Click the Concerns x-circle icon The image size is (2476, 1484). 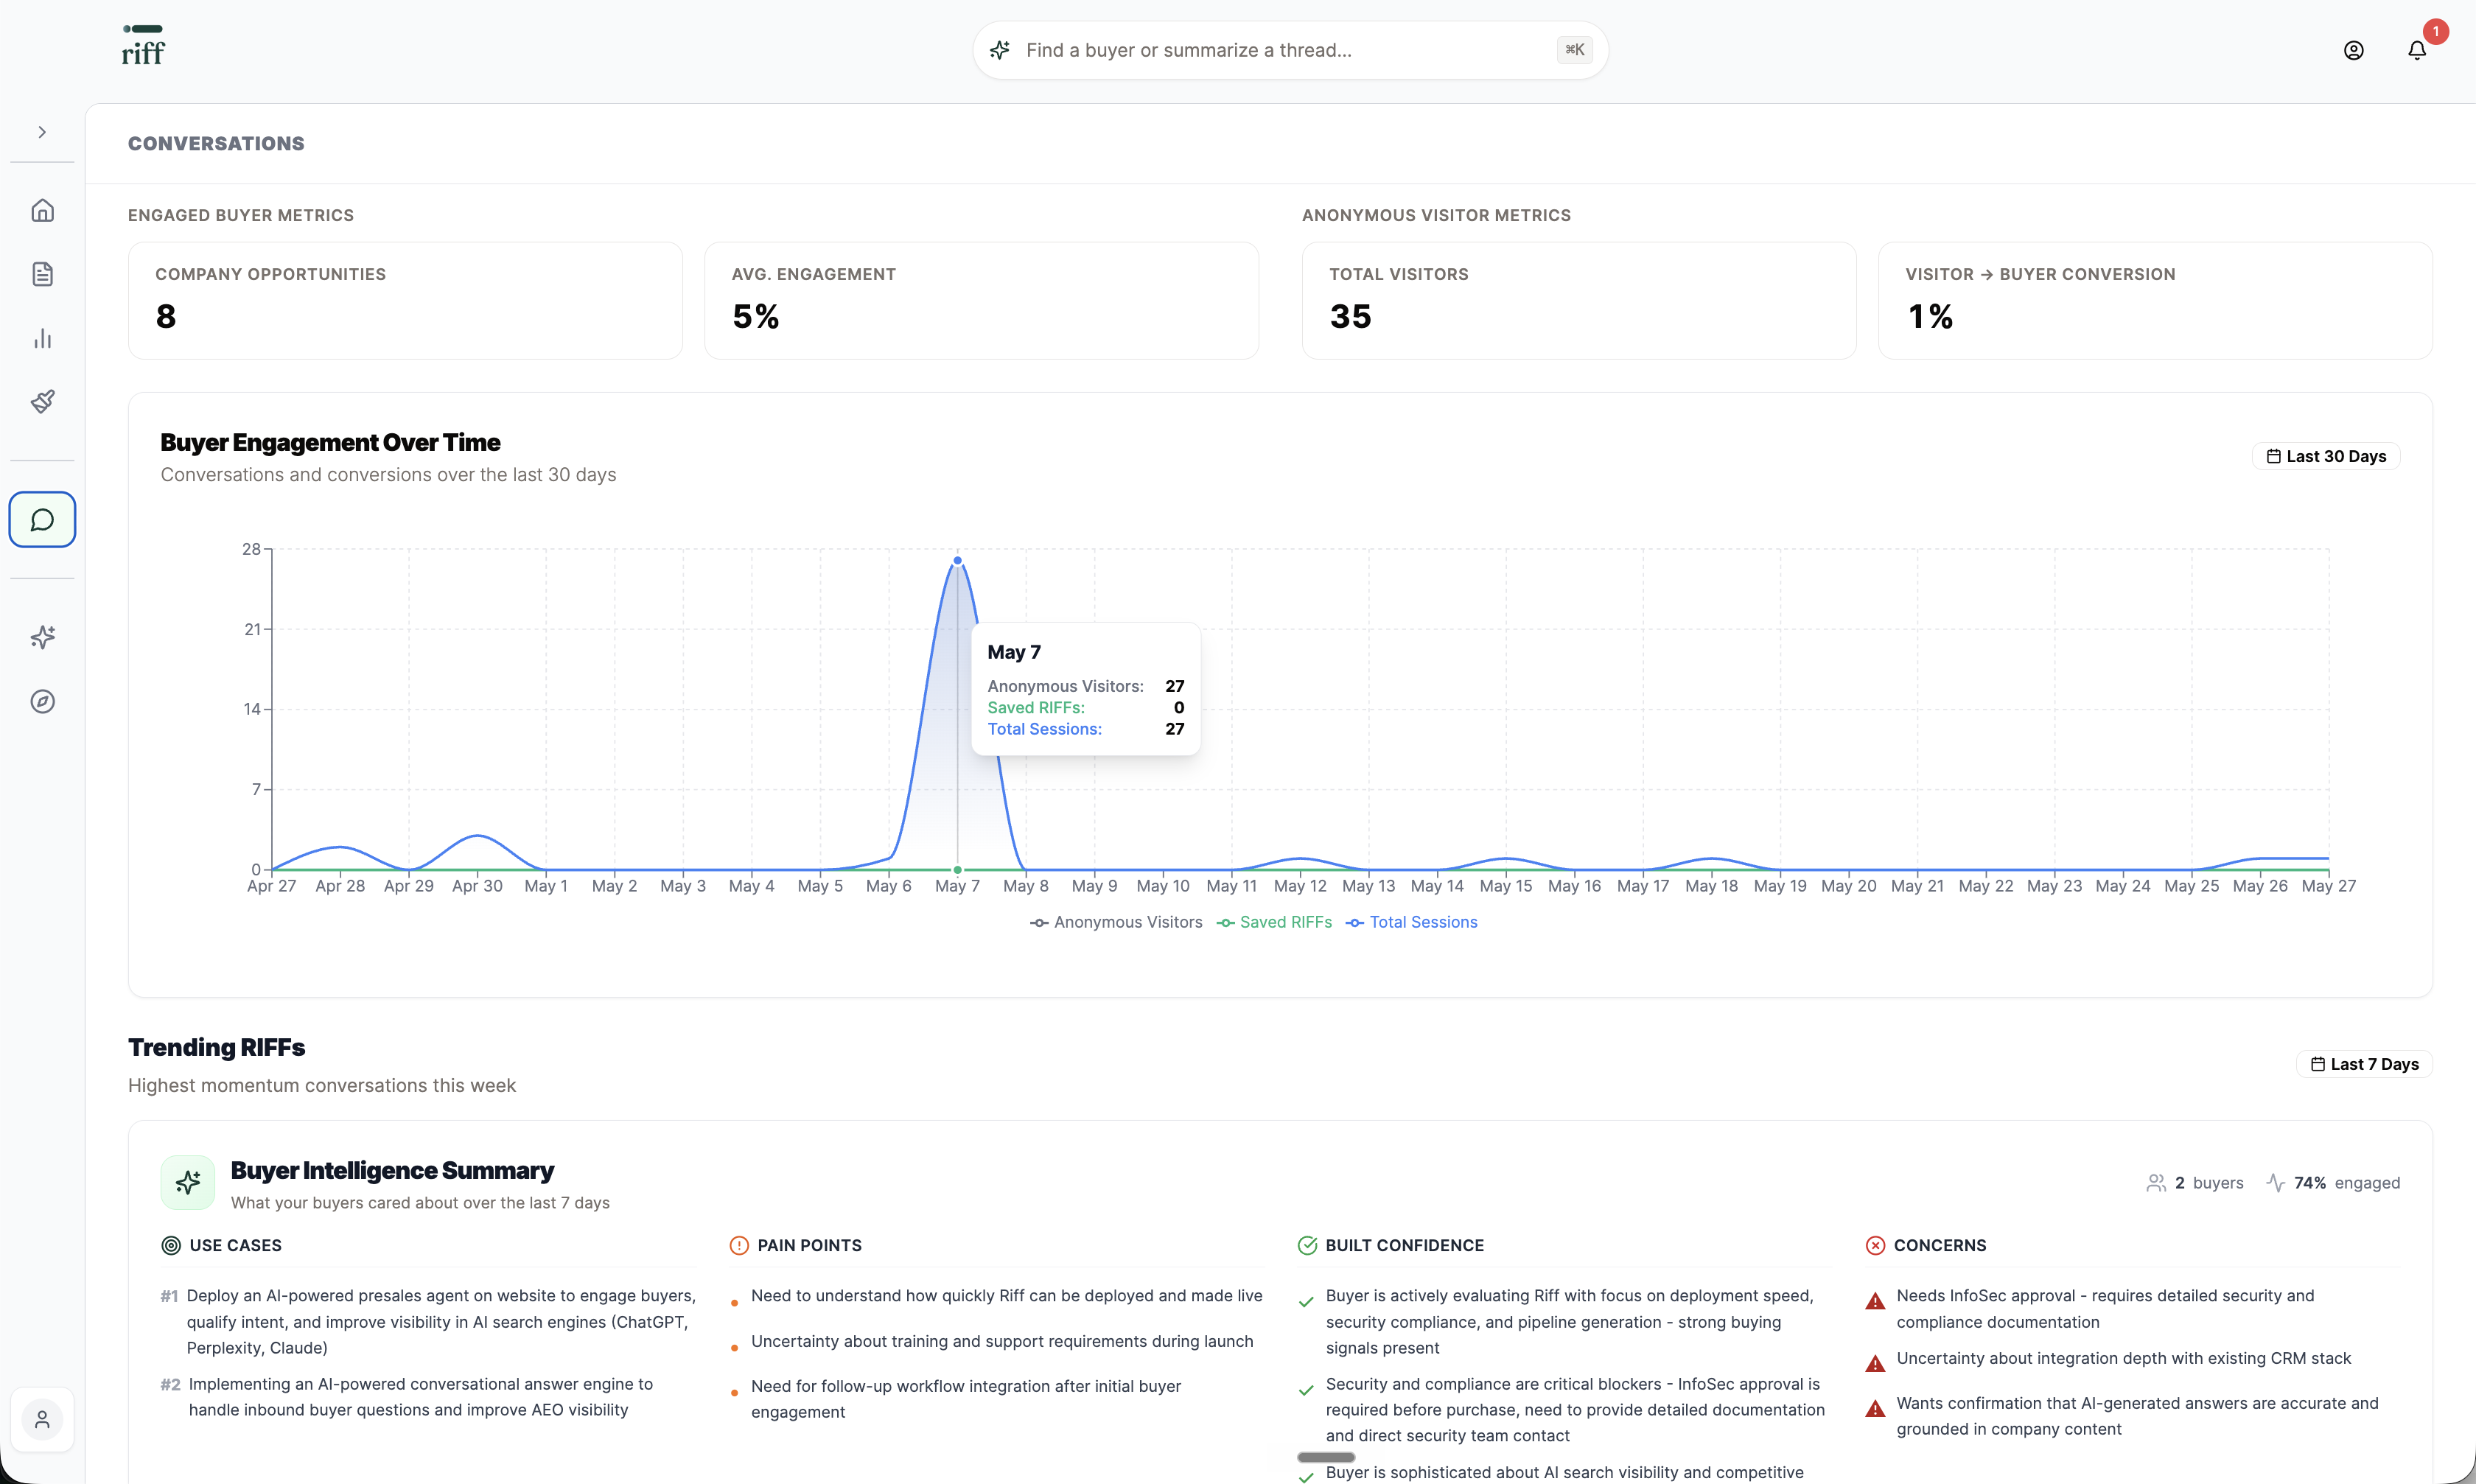[x=1876, y=1245]
